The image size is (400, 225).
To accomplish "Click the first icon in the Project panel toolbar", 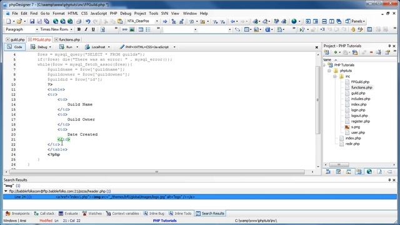I will click(x=326, y=52).
